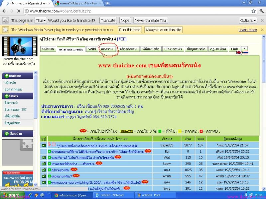This screenshot has width=266, height=199.
Task: Open the Thai language dropdown
Action: click(41, 21)
